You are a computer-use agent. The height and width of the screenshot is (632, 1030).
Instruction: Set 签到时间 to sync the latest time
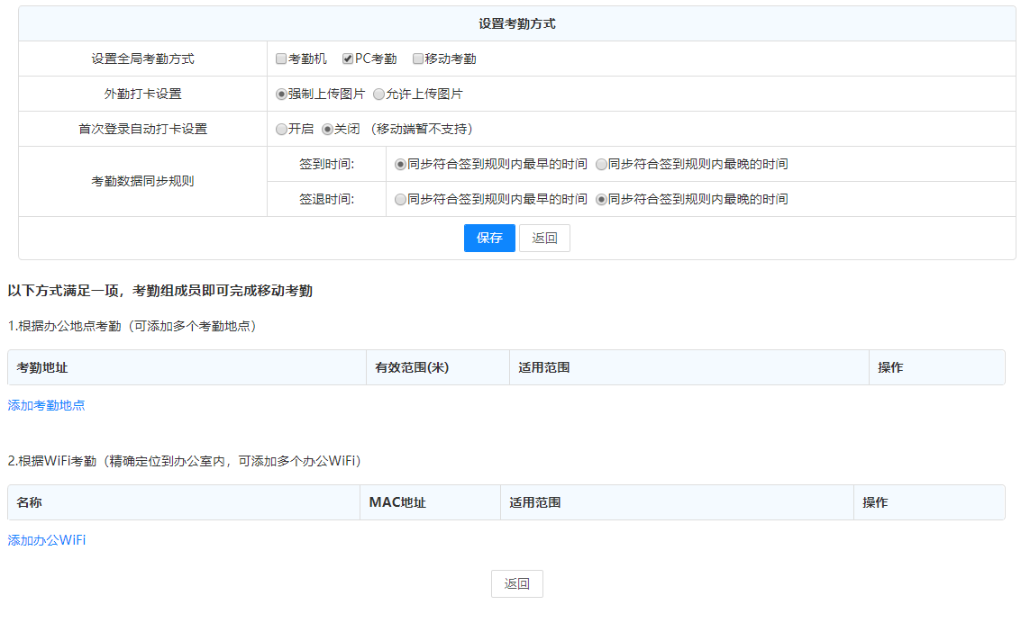coord(601,165)
